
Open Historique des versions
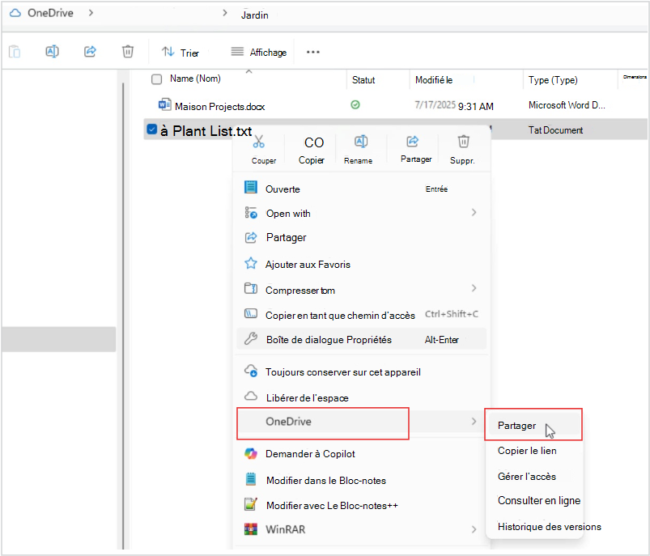click(x=550, y=527)
